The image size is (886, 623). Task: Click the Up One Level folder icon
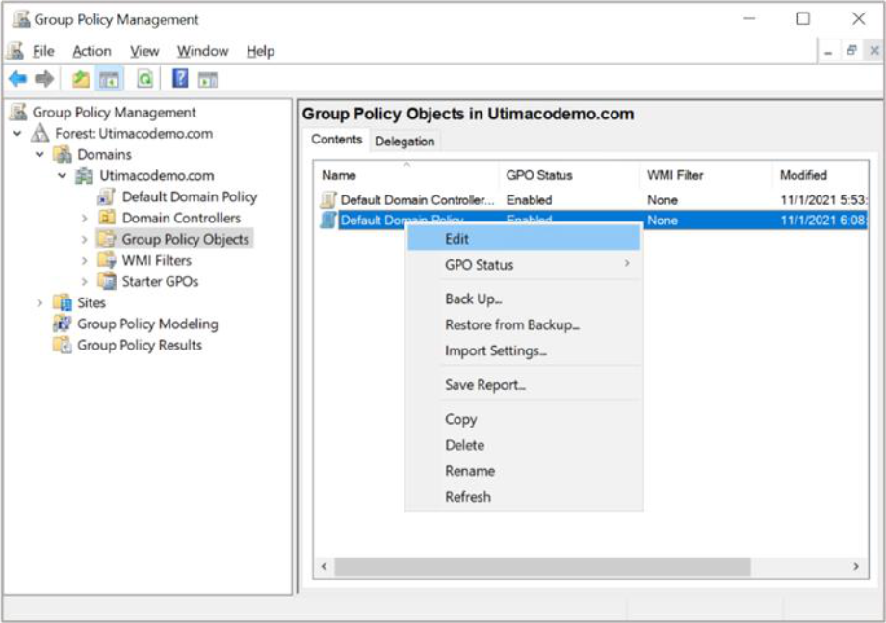[x=81, y=79]
